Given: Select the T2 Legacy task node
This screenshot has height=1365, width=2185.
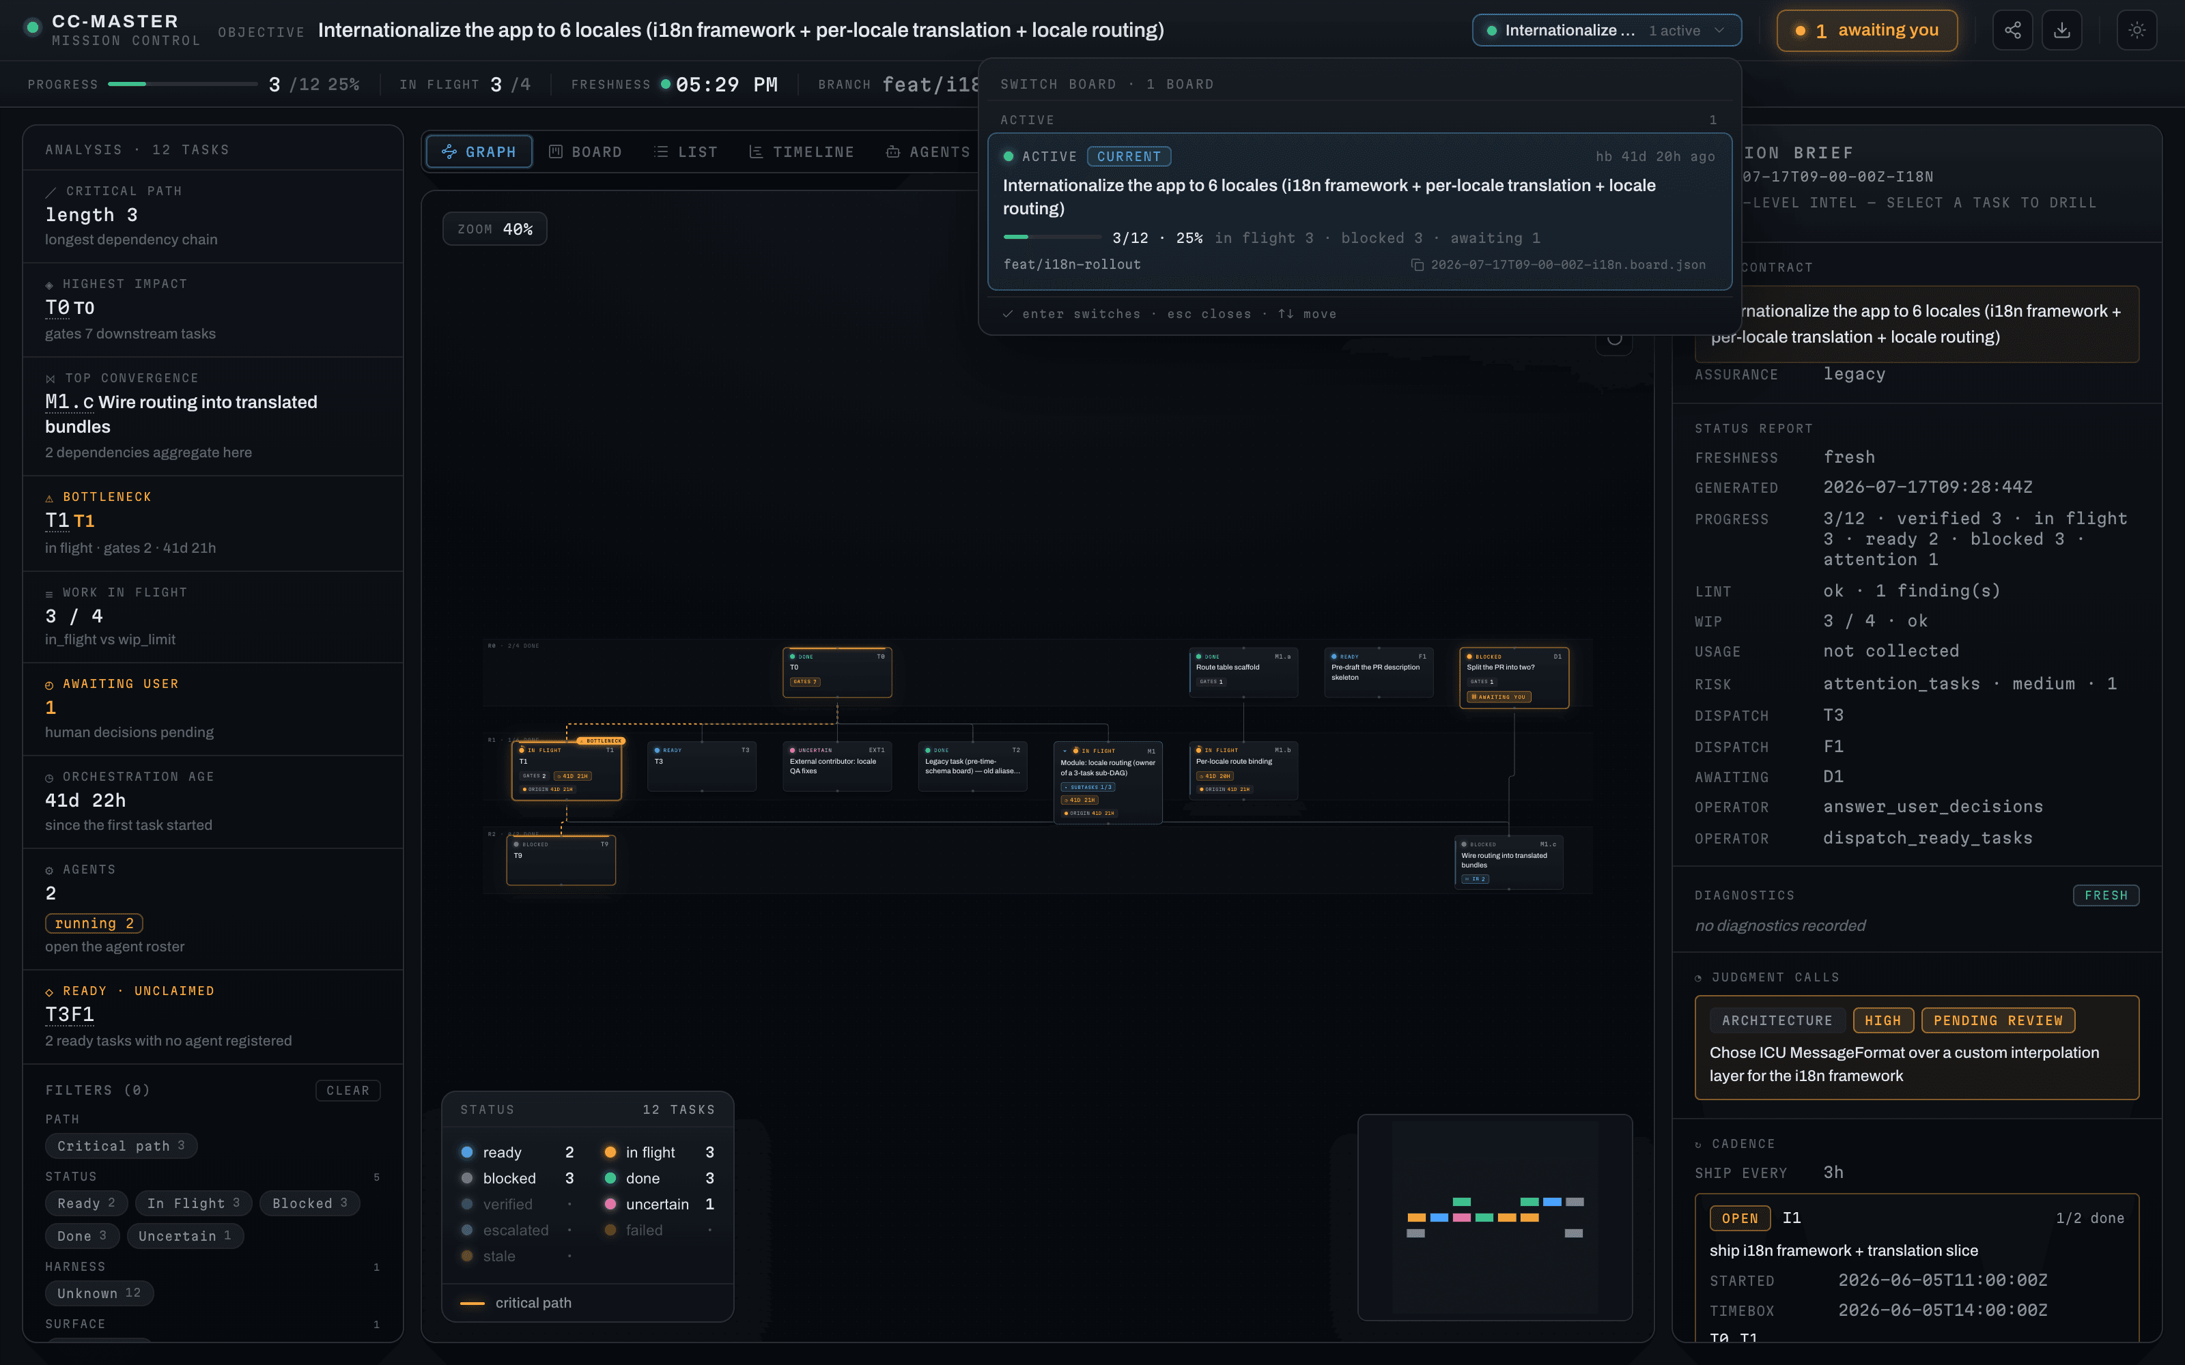Looking at the screenshot, I should click(972, 766).
